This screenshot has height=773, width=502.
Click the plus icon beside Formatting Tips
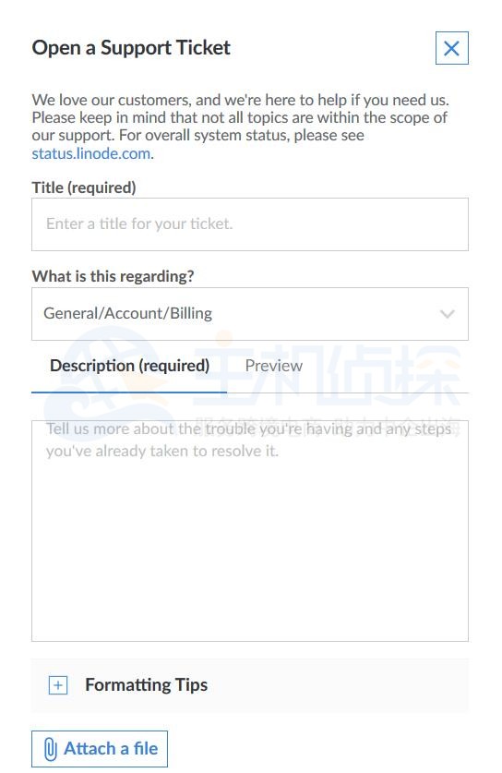coord(58,685)
